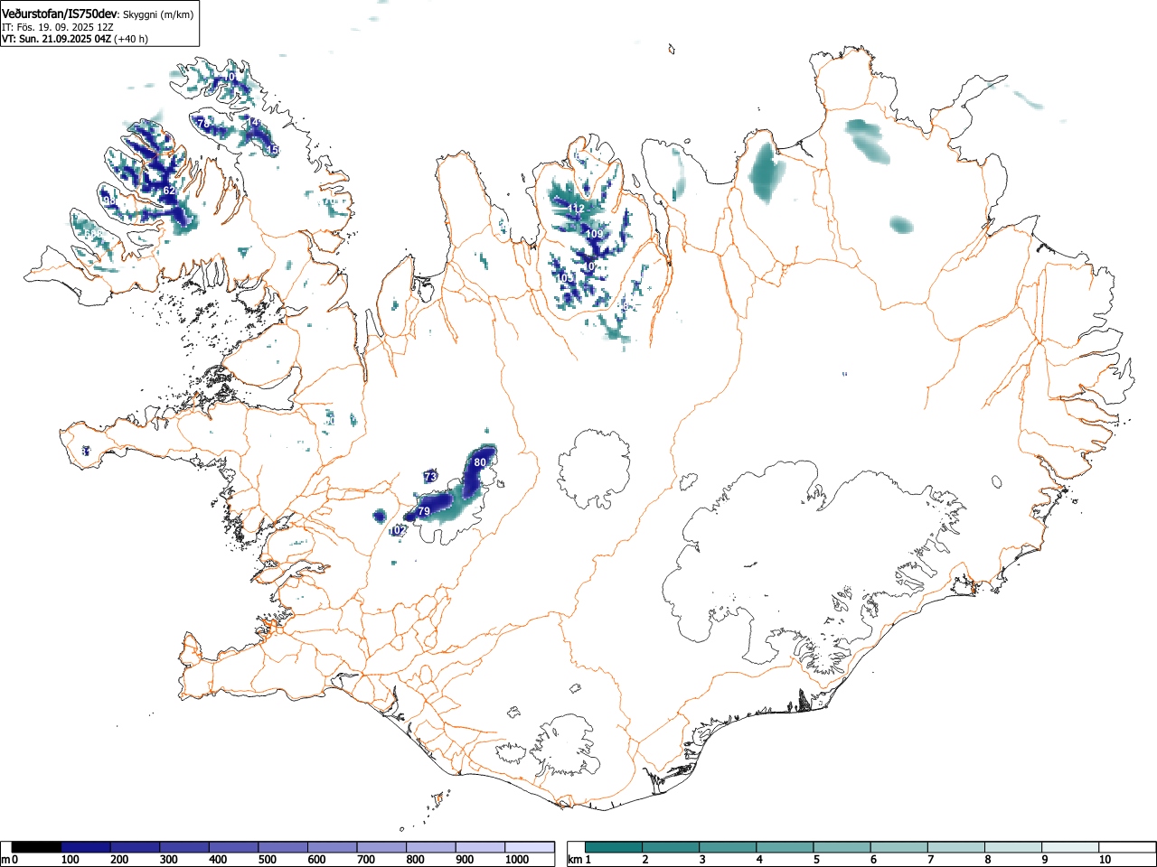1157x867 pixels.
Task: Pick the 500–600 m legend color swatch
Action: [283, 847]
